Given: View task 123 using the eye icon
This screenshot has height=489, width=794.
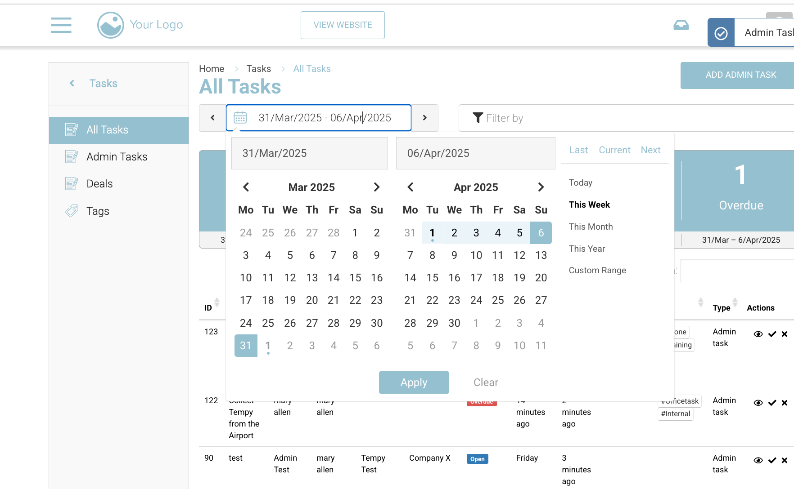Looking at the screenshot, I should [x=758, y=334].
